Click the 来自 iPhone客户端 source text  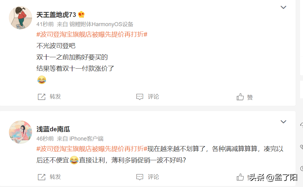click(80, 139)
